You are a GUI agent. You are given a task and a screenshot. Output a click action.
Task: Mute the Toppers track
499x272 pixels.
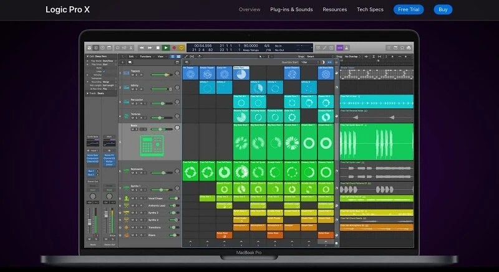click(x=133, y=75)
